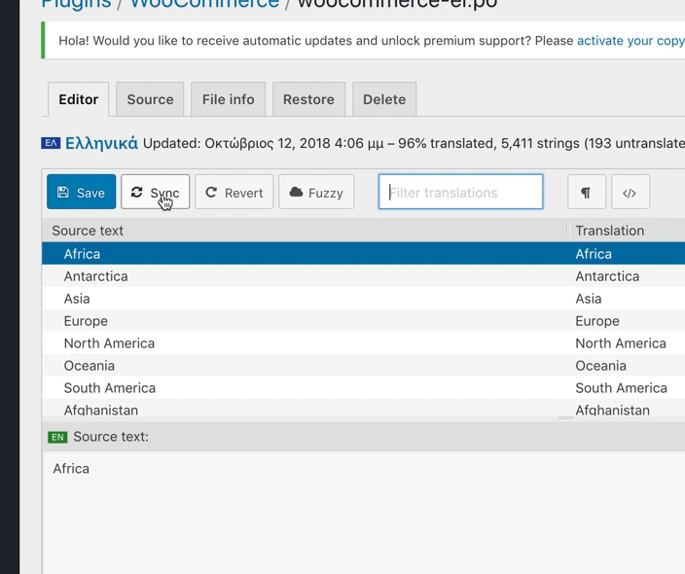
Task: Select the South America source row
Action: [x=304, y=387]
